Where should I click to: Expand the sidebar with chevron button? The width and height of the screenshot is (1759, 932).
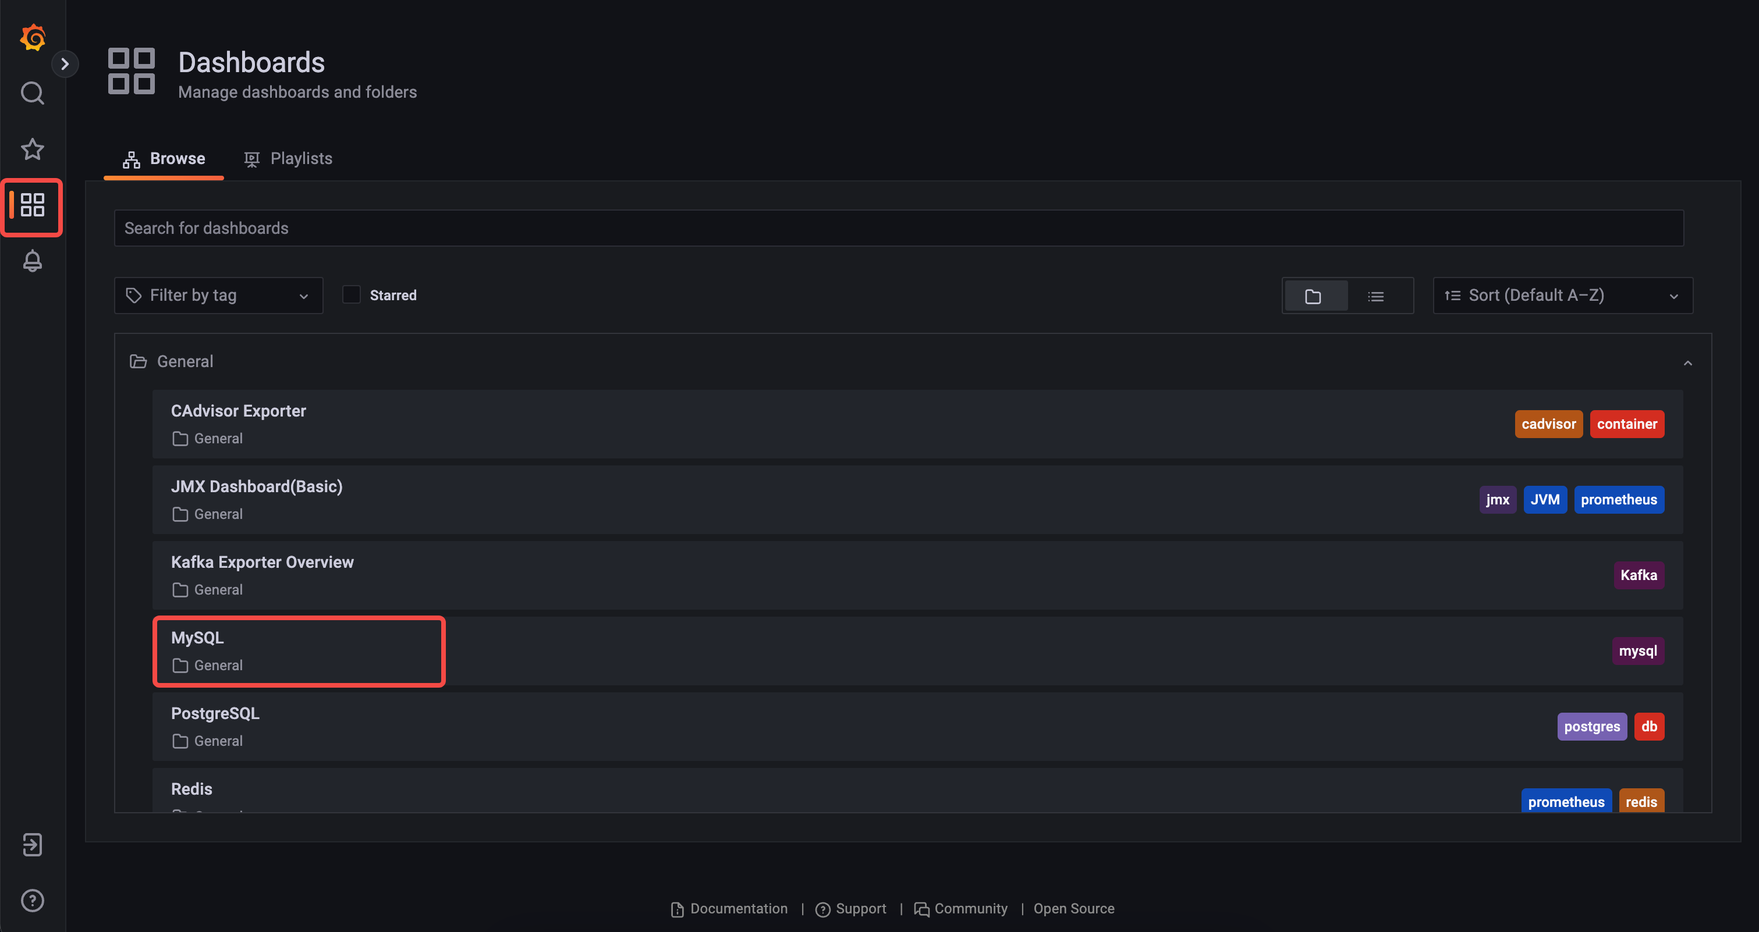[65, 64]
